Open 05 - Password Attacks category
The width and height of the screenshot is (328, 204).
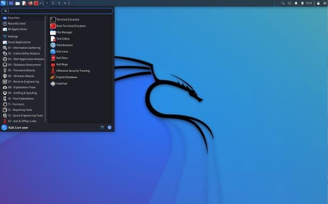23,70
